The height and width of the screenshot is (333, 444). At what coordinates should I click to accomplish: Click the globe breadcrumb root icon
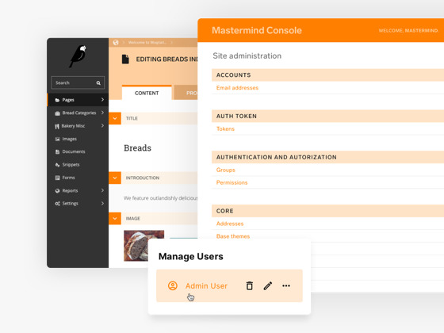tap(116, 43)
